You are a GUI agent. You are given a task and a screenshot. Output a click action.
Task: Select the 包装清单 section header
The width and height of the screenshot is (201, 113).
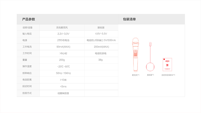(x=129, y=19)
